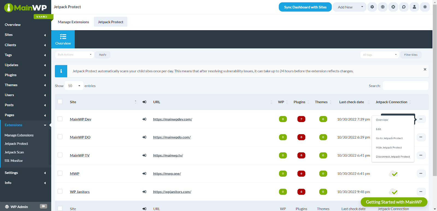The image size is (437, 211).
Task: Click sign-in arrow icon for MWP row
Action: (144, 174)
